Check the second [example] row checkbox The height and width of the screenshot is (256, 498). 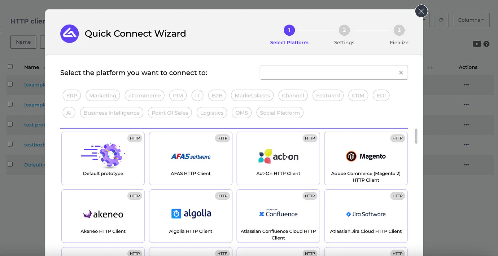point(10,104)
